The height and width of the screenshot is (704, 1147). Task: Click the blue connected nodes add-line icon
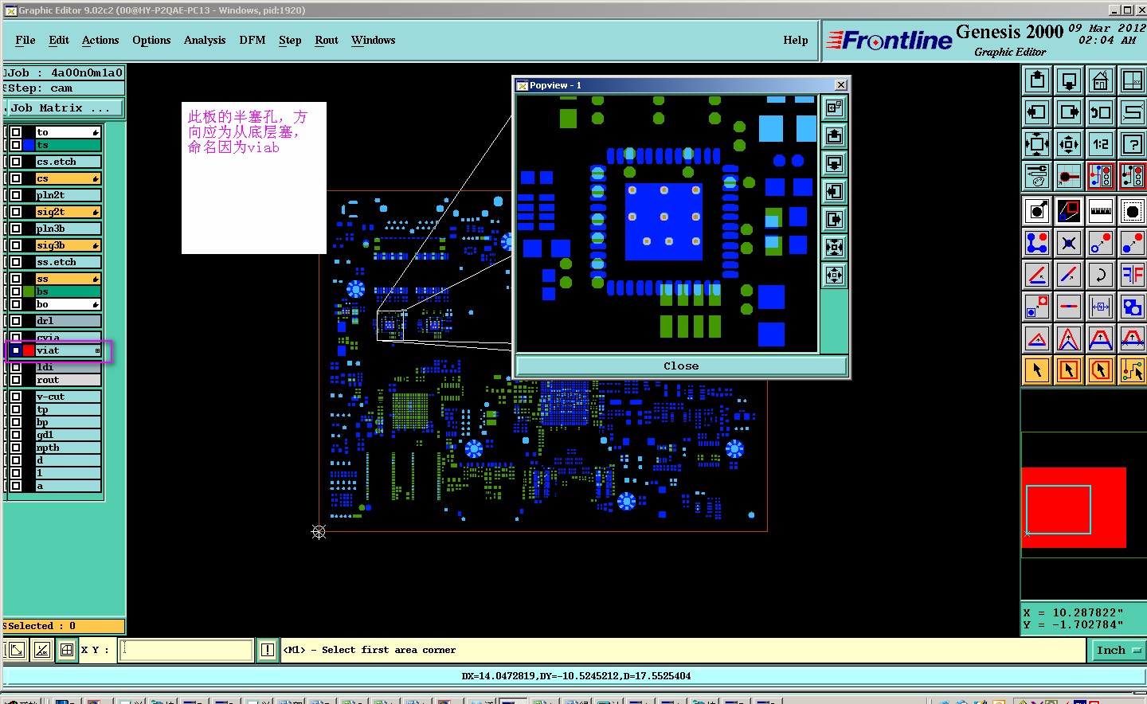(x=1036, y=243)
